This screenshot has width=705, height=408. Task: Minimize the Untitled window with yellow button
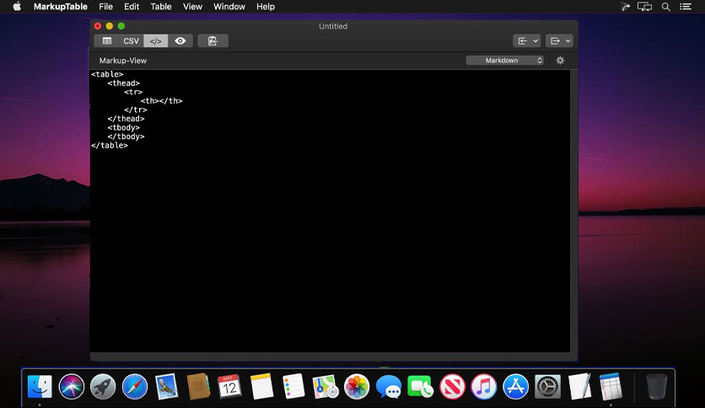pyautogui.click(x=110, y=26)
